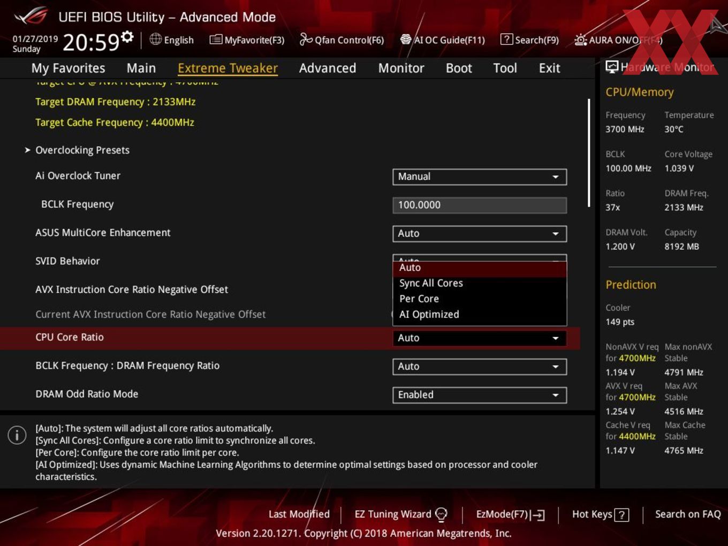The height and width of the screenshot is (546, 728).
Task: Open the My Favorites tab
Action: point(68,68)
